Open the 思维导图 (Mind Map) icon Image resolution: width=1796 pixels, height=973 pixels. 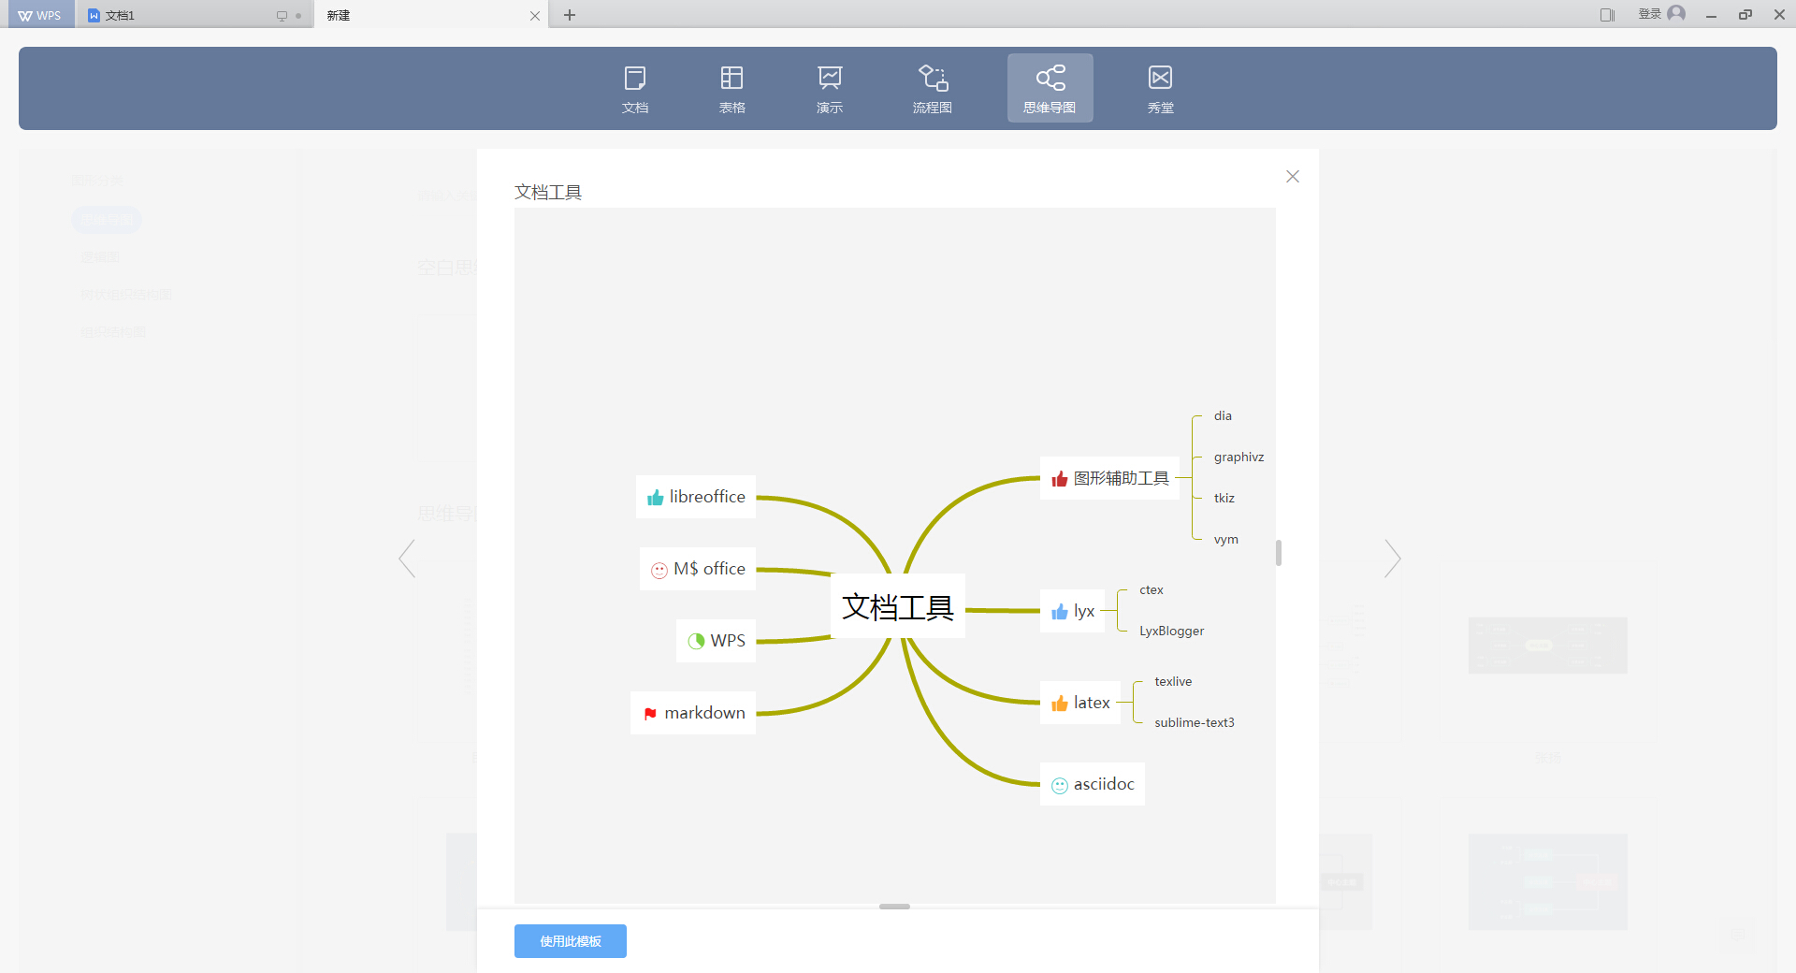[1050, 88]
